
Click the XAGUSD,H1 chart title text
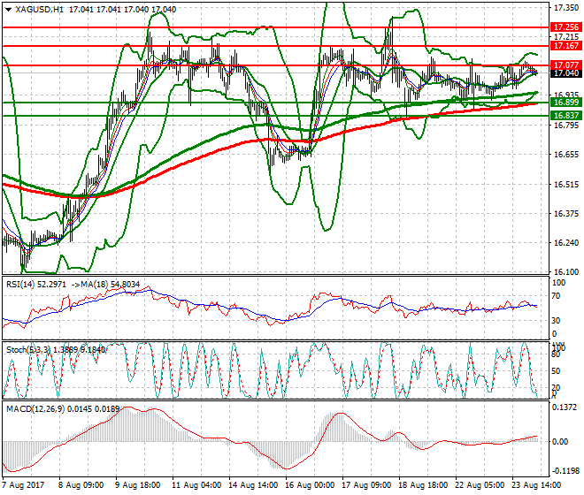[x=40, y=10]
